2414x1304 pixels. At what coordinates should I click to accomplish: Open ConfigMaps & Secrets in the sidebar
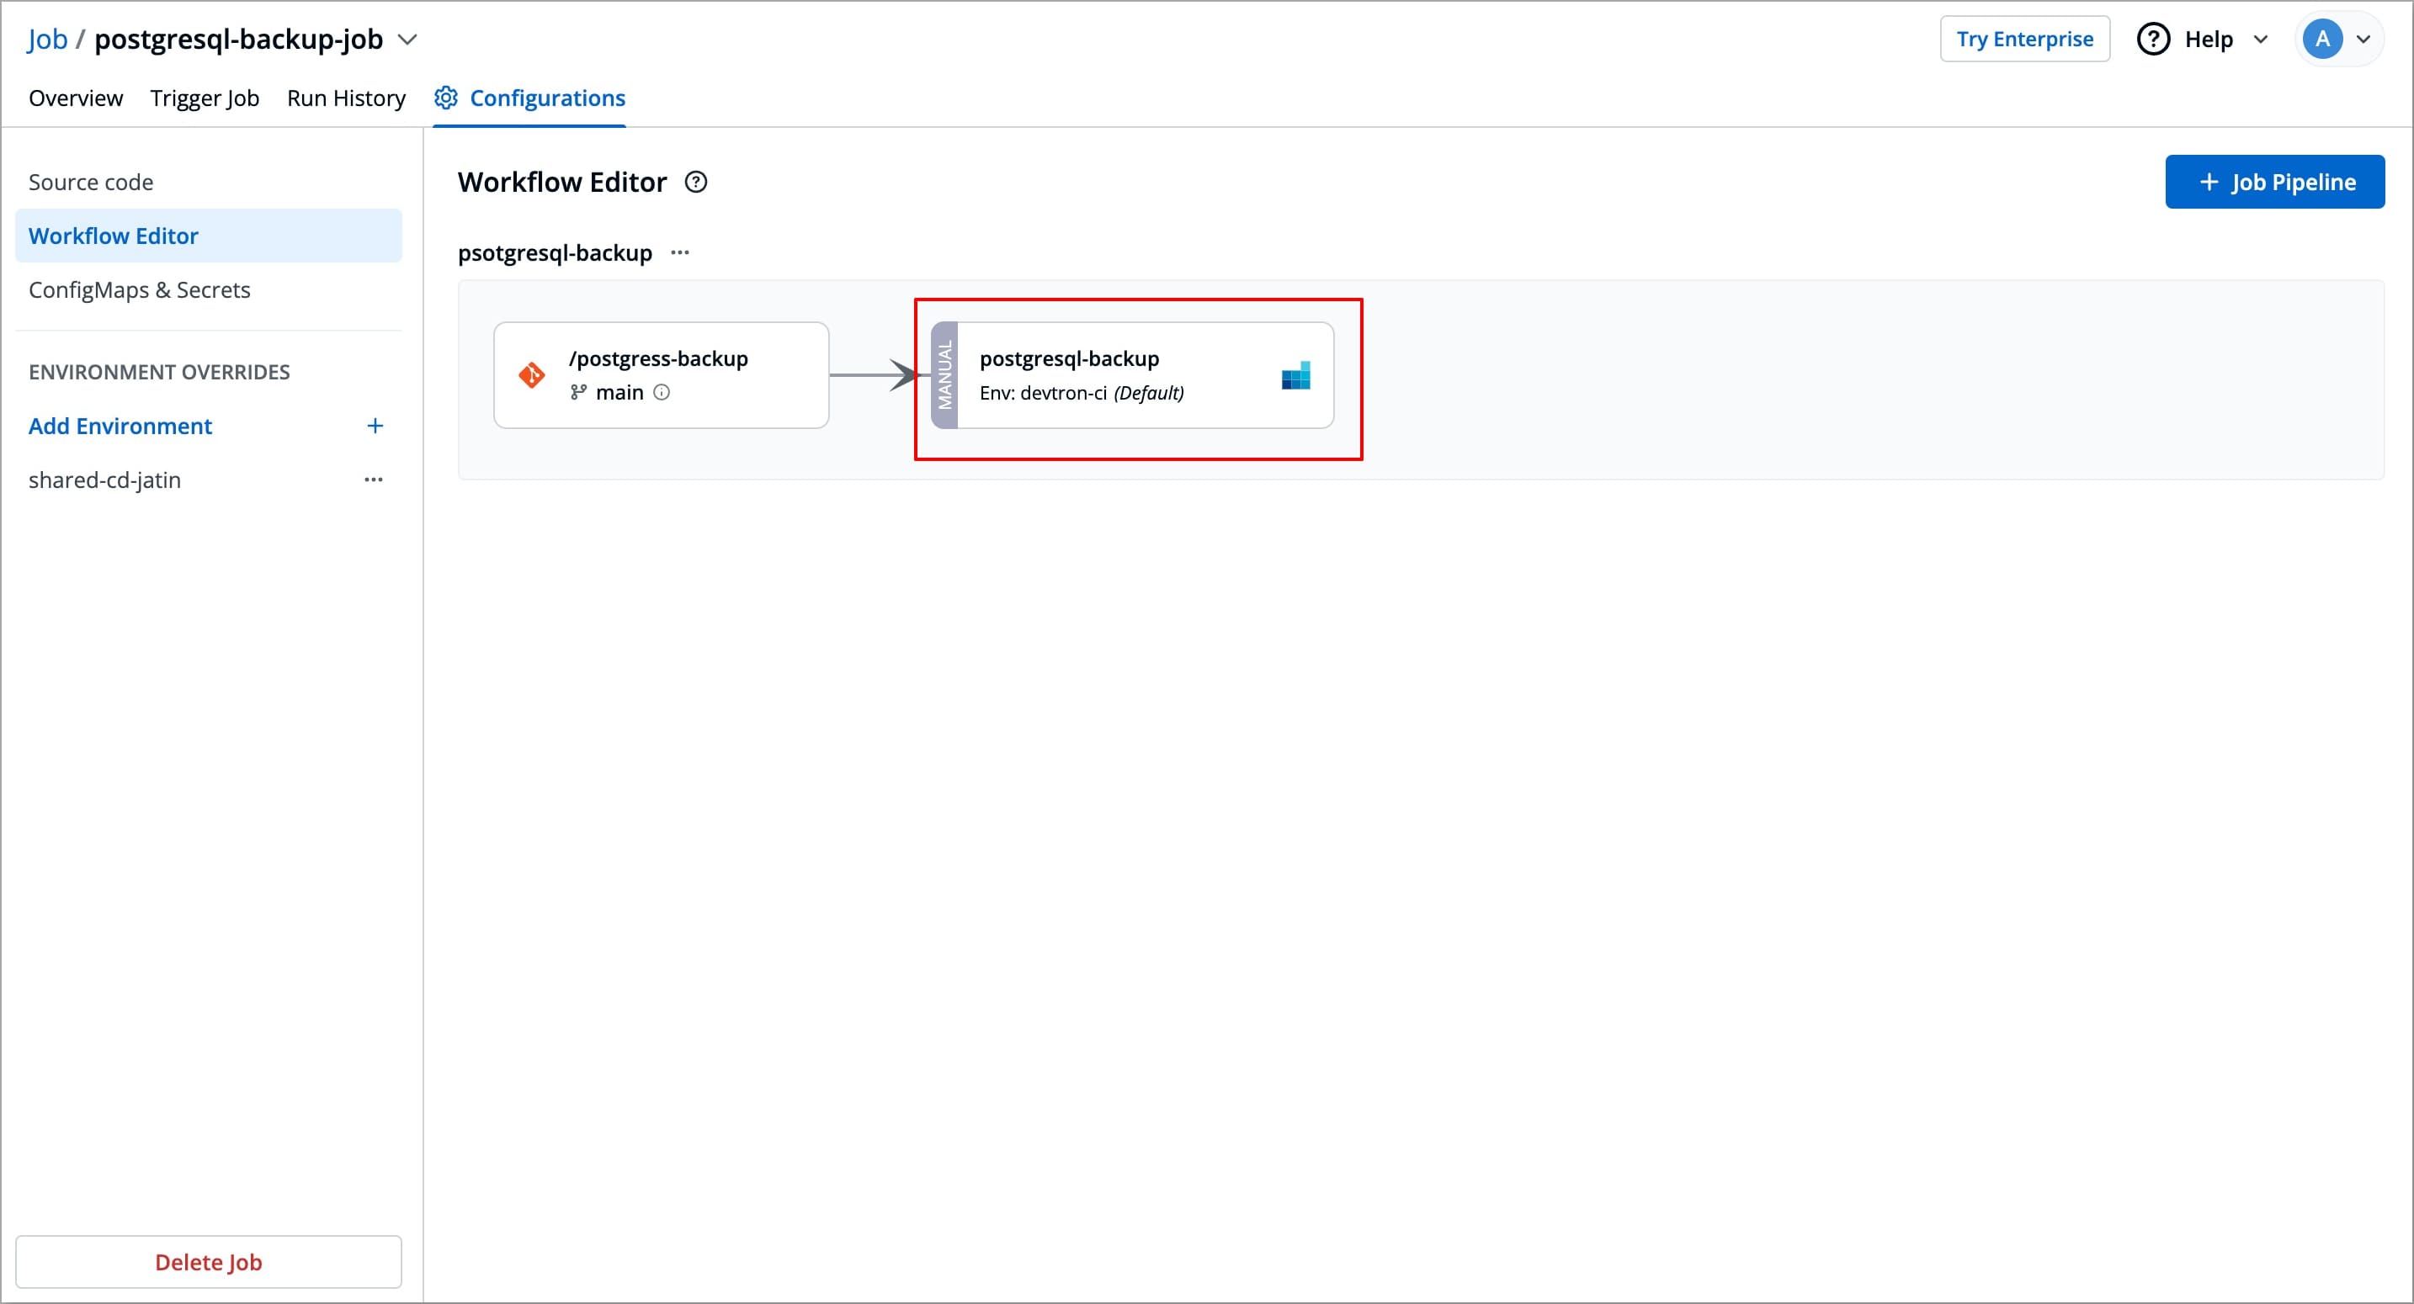coord(140,290)
